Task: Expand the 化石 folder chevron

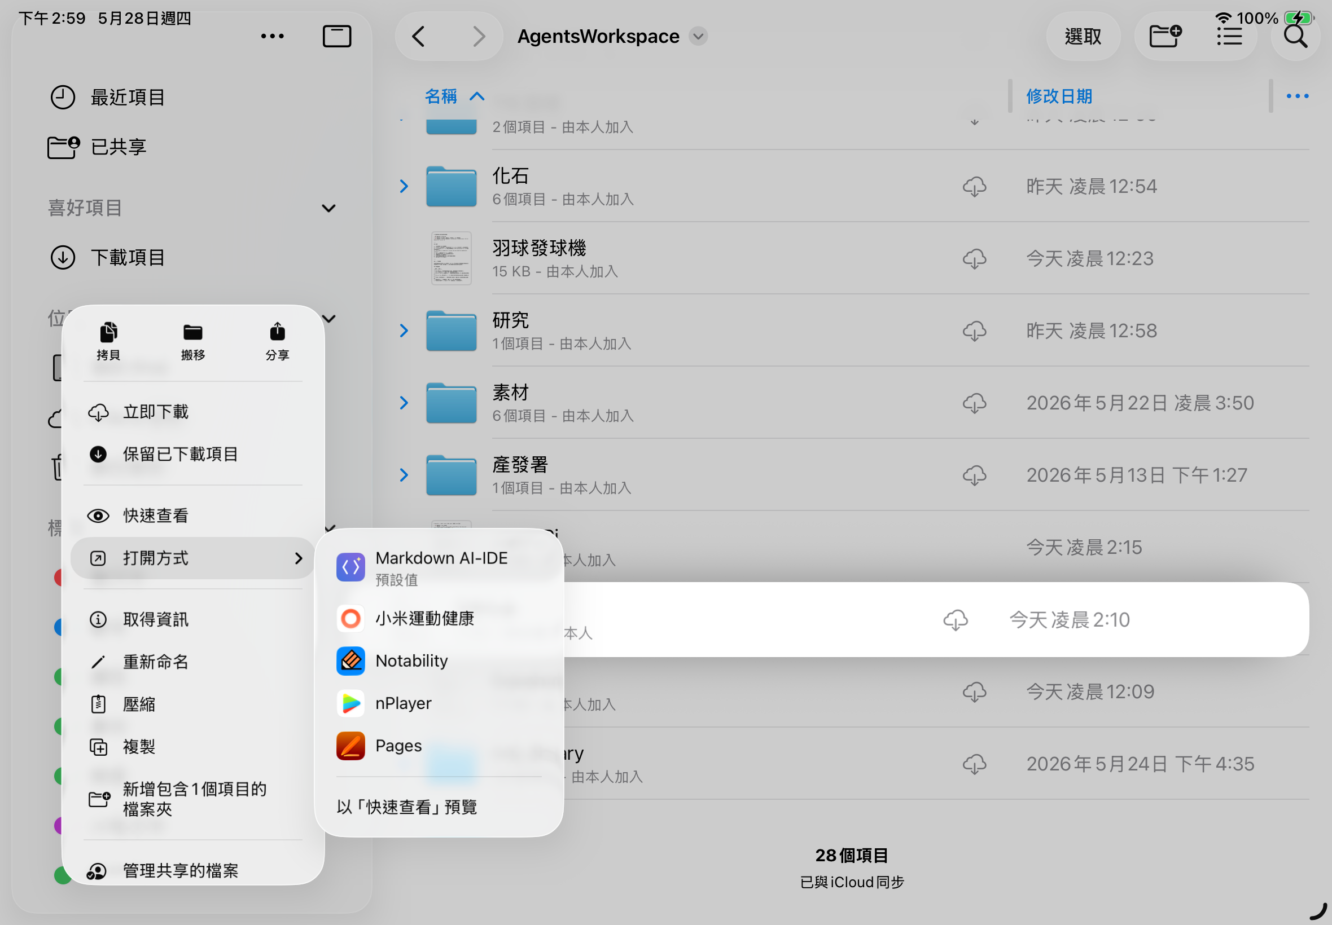Action: (x=404, y=186)
